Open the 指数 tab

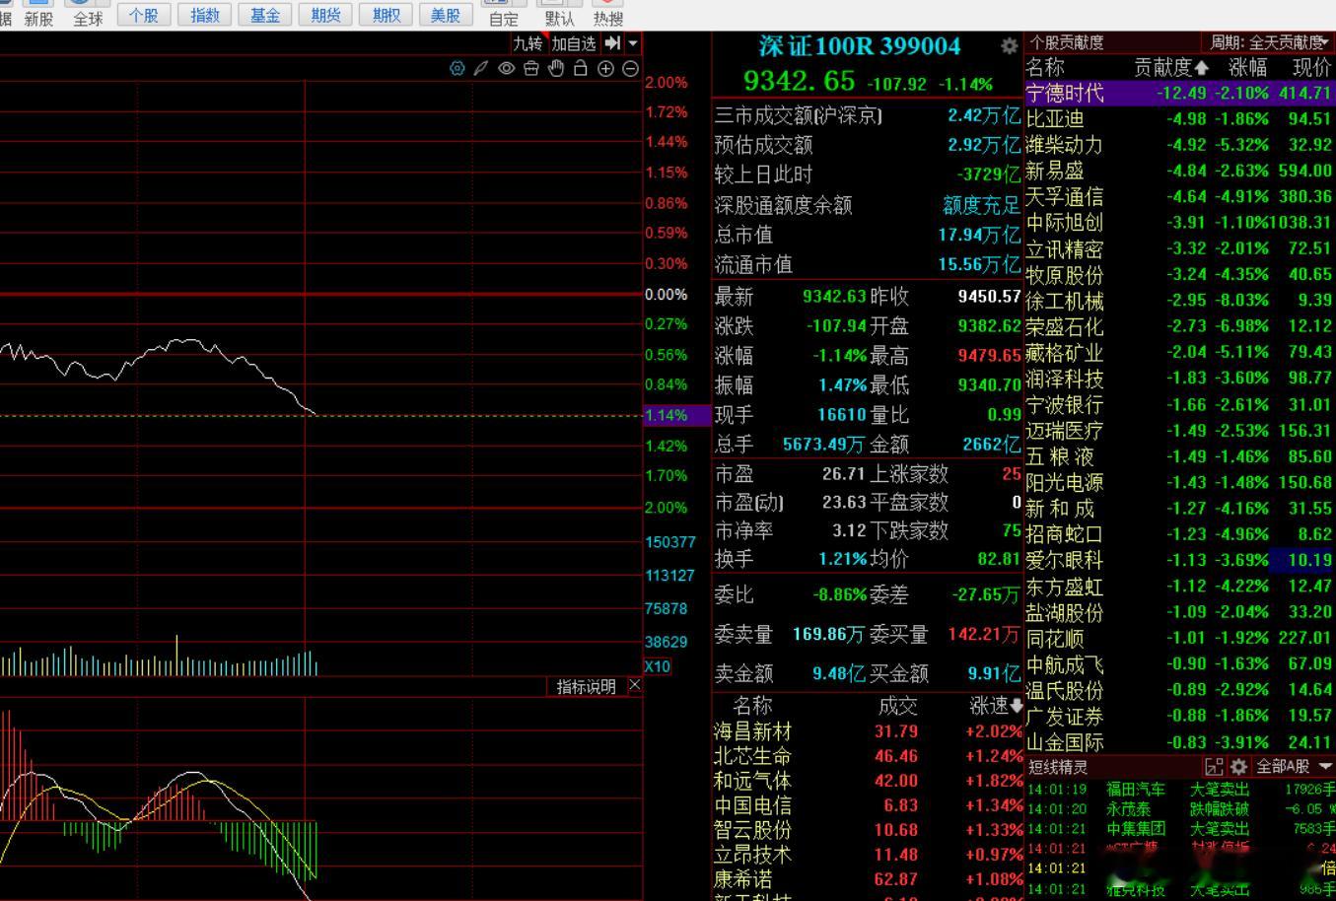click(x=204, y=14)
